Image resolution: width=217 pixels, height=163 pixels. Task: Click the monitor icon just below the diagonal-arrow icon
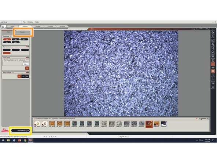213,55
